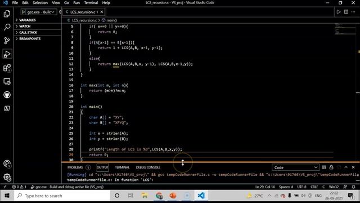This screenshot has height=203, width=360.
Task: Open remote window indicator in status bar
Action: (x=5, y=187)
